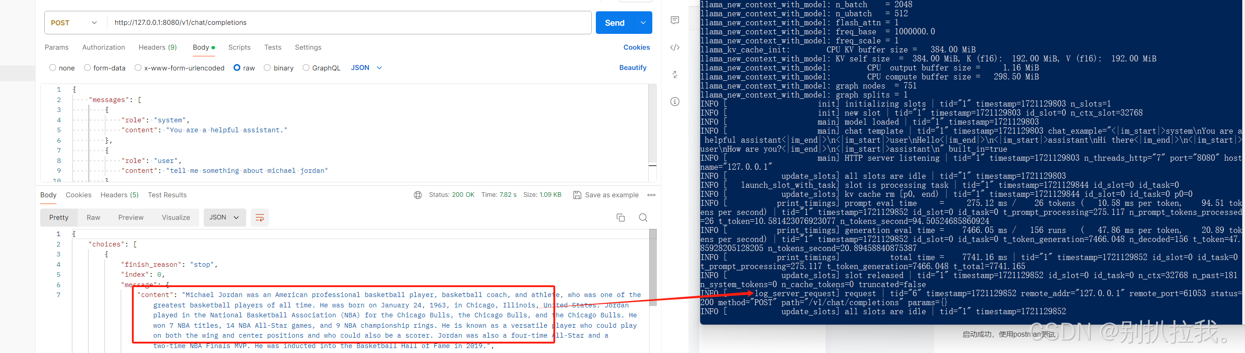This screenshot has width=1245, height=353.
Task: Open the code snippet icon
Action: point(675,47)
